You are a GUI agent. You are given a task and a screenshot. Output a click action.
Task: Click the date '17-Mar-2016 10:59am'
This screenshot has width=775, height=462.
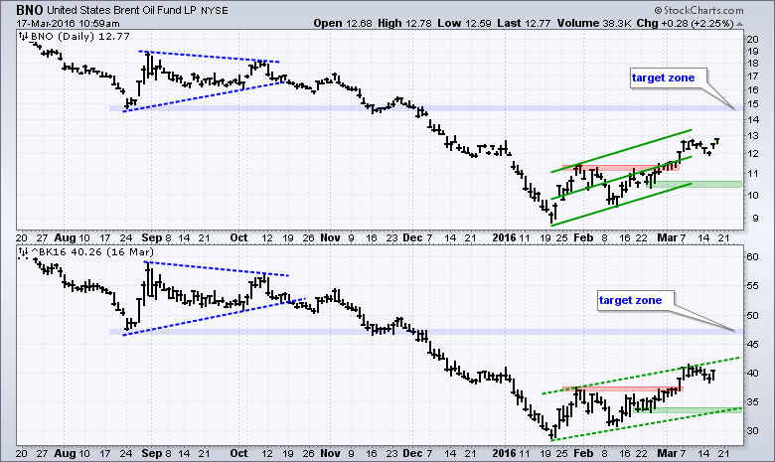click(68, 23)
